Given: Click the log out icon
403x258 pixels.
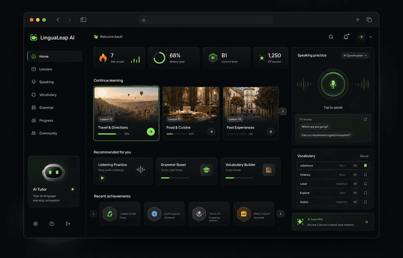Looking at the screenshot, I should pos(68,224).
